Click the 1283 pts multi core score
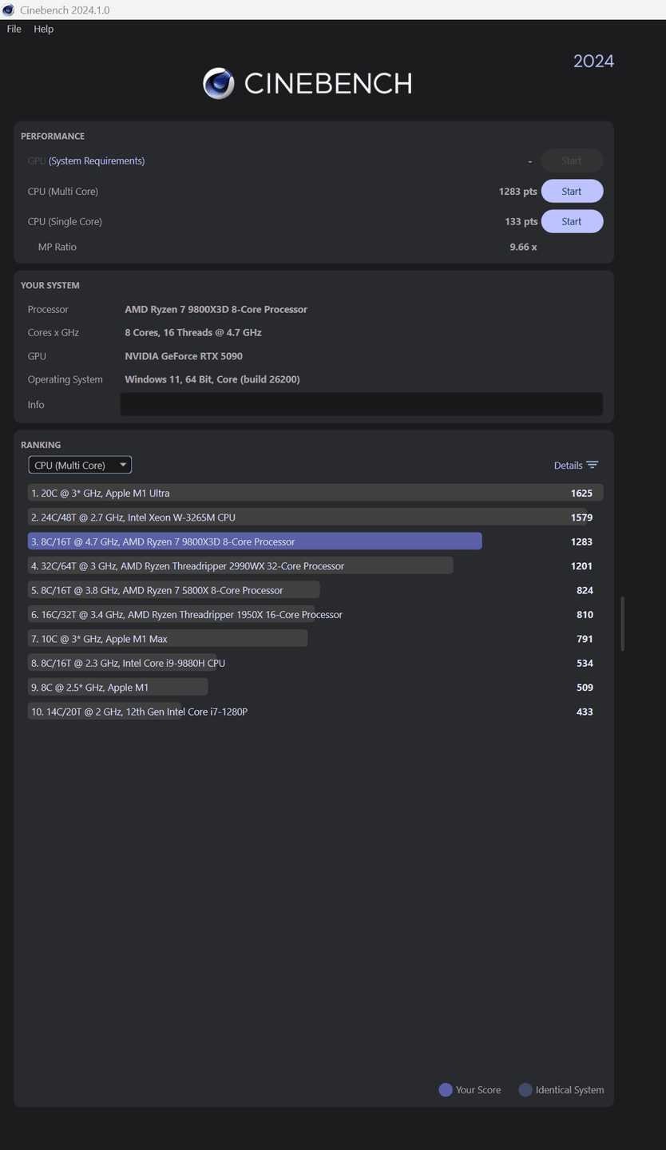This screenshot has width=666, height=1150. (x=518, y=192)
